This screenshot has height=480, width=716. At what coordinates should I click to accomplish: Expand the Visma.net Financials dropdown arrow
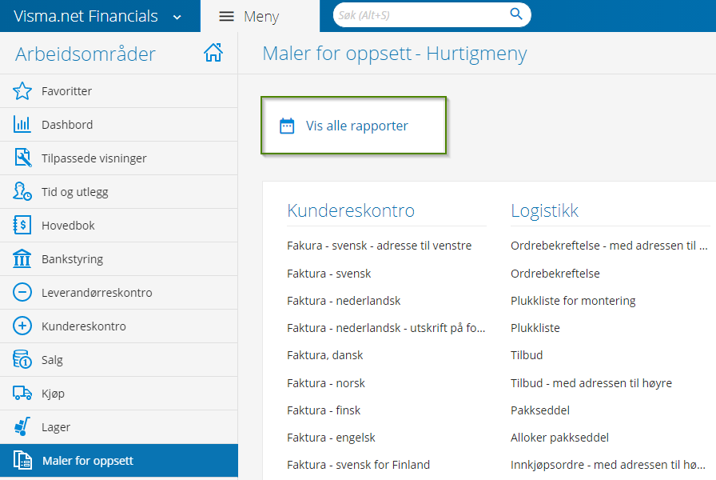177,18
